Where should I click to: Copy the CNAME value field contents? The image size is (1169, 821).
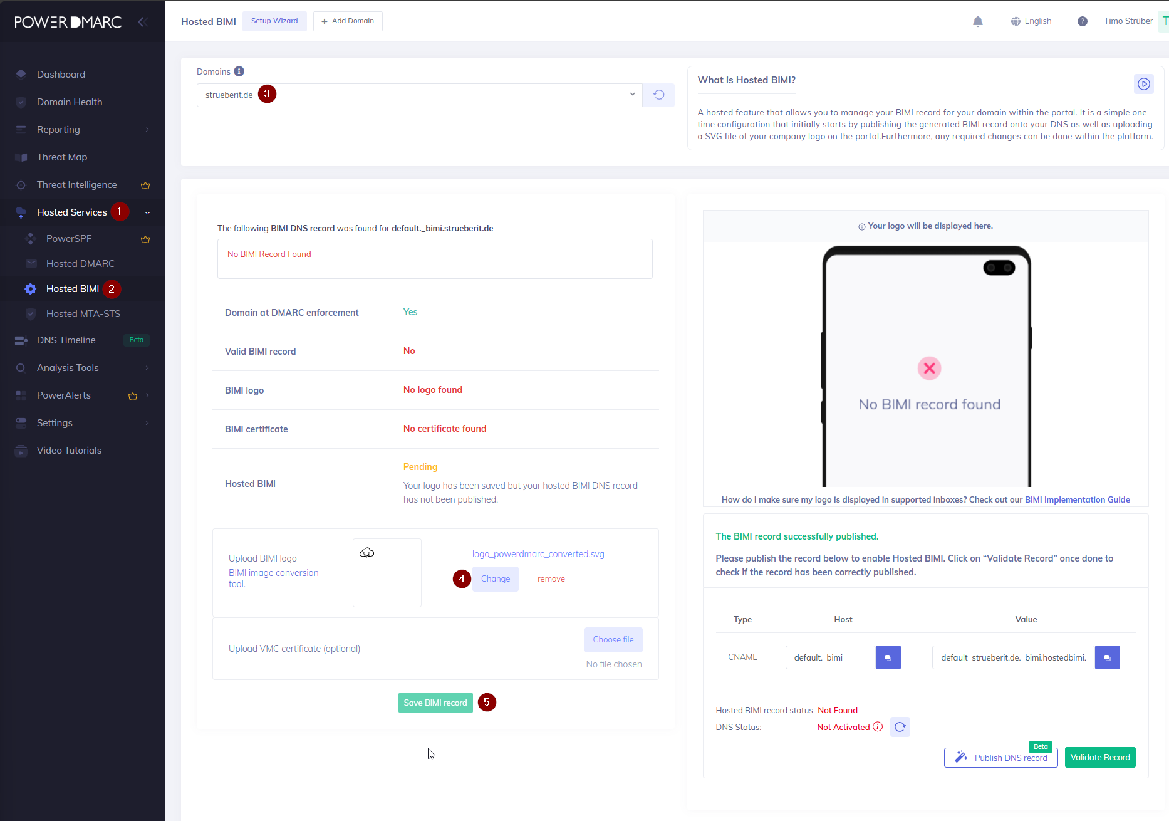pyautogui.click(x=1107, y=657)
